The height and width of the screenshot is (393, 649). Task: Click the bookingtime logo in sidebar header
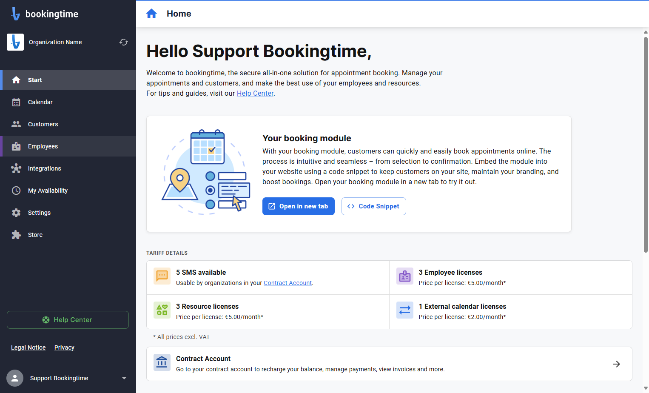point(45,14)
